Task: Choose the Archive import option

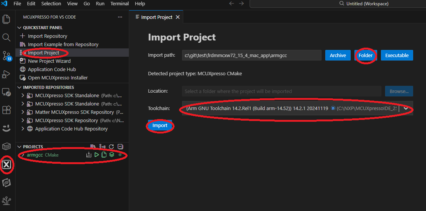Action: click(338, 55)
